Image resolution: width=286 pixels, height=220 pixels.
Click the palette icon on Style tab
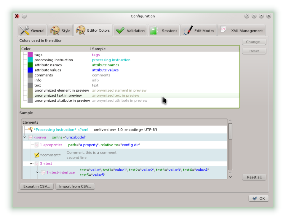pos(55,30)
